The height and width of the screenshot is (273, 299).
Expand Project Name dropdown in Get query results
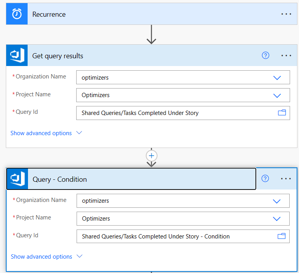pos(277,96)
